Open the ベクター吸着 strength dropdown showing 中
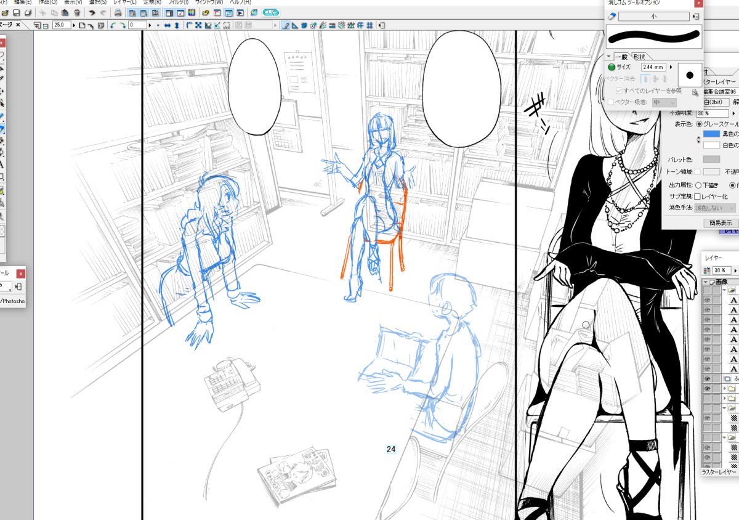 point(664,102)
